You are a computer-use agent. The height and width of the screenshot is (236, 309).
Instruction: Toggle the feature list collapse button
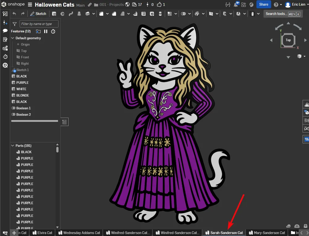click(x=65, y=122)
